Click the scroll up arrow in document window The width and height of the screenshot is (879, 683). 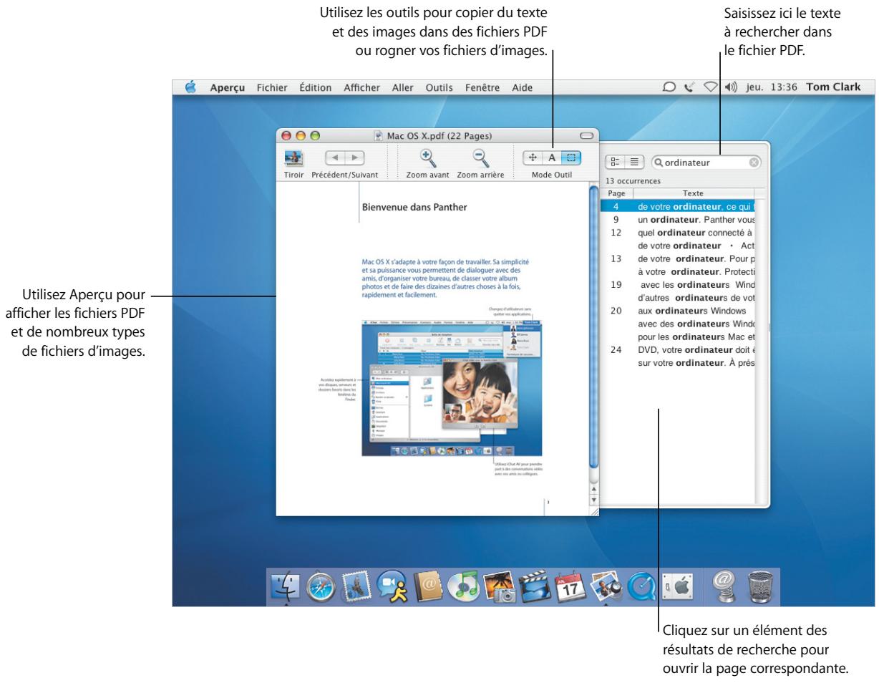pyautogui.click(x=593, y=488)
